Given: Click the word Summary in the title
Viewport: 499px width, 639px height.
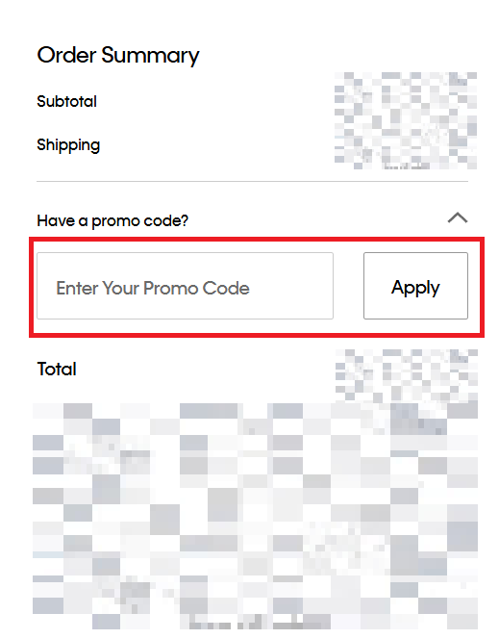Looking at the screenshot, I should [150, 56].
